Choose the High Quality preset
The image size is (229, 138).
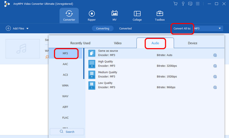[155, 64]
